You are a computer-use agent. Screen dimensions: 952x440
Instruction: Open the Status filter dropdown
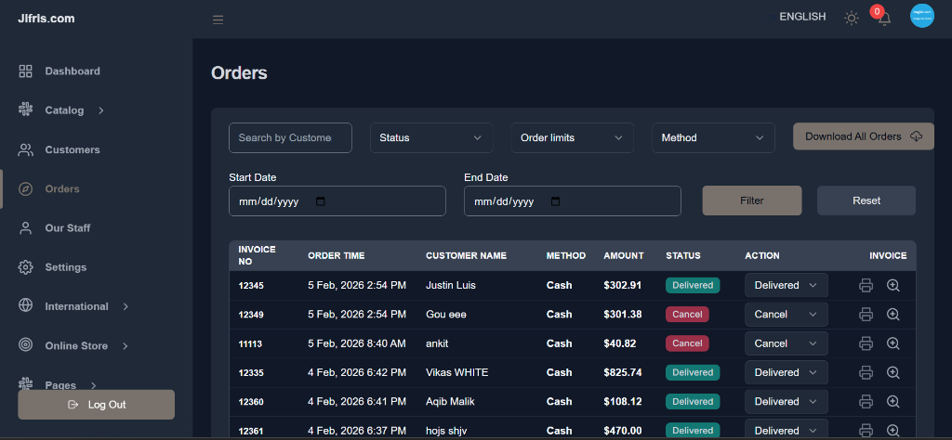coord(431,137)
